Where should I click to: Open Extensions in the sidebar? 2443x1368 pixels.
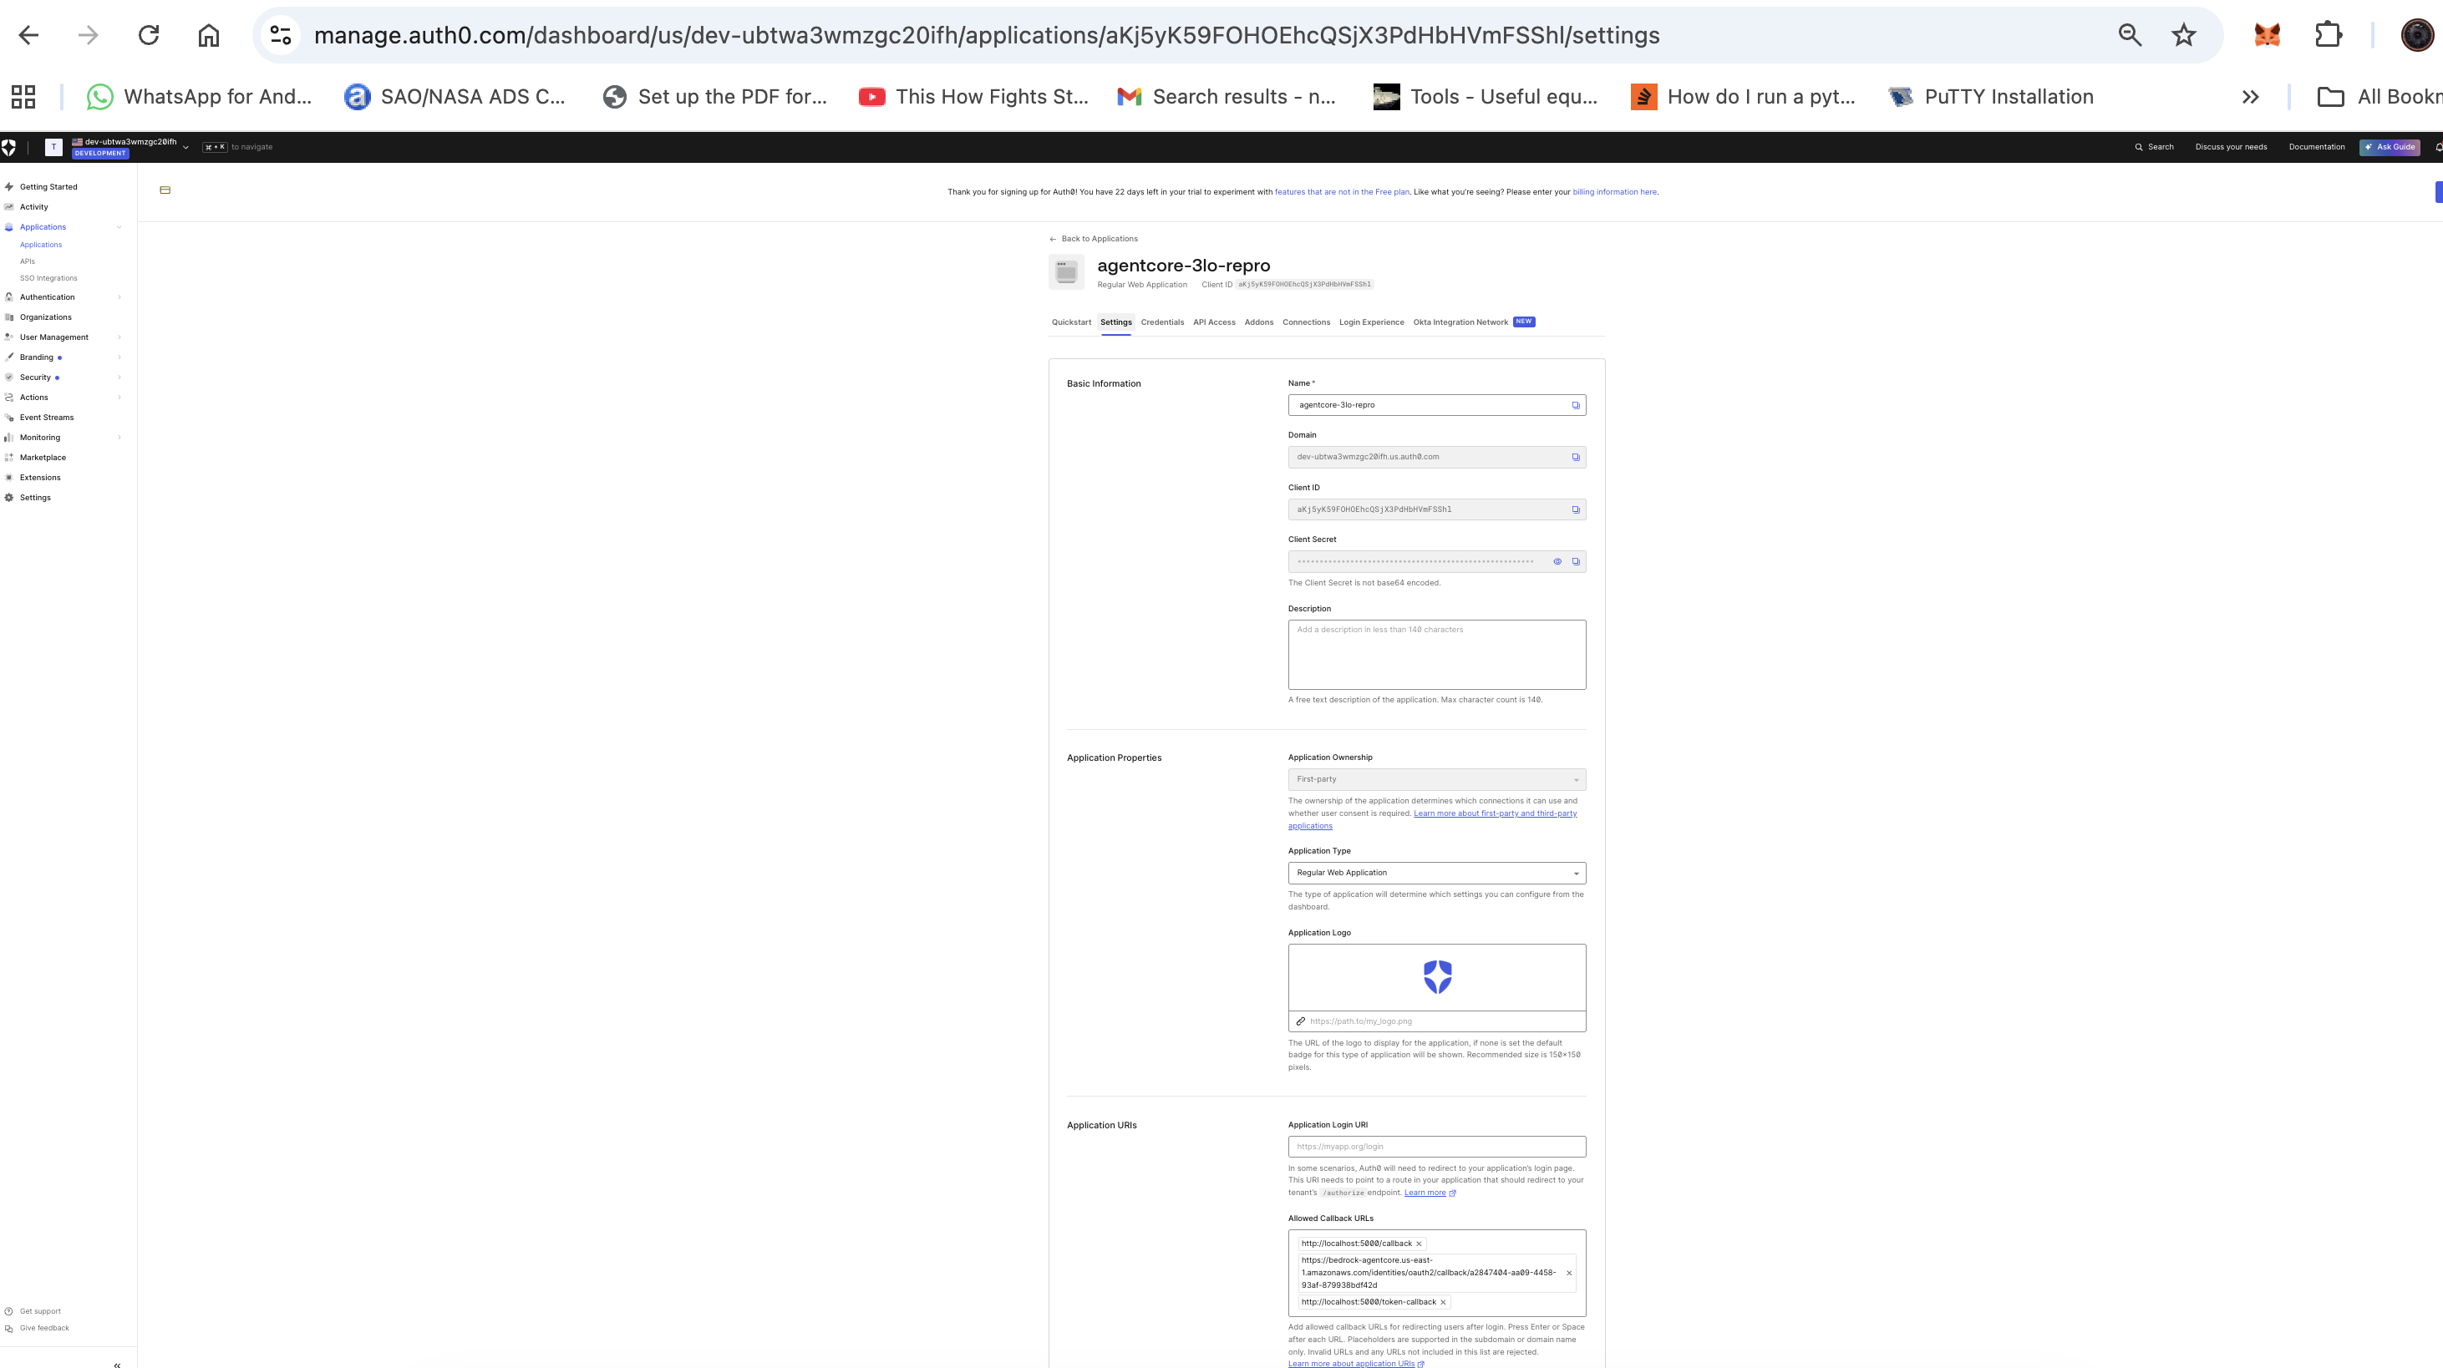point(40,478)
